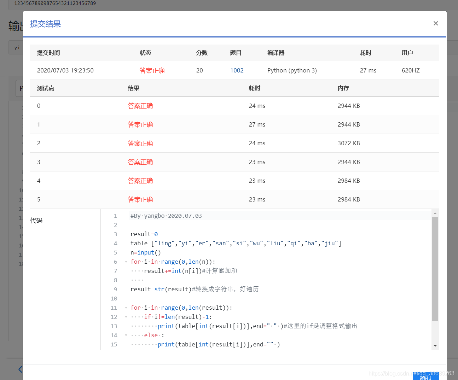This screenshot has width=458, height=380.
Task: Click the 提交时间 column header
Action: point(47,52)
